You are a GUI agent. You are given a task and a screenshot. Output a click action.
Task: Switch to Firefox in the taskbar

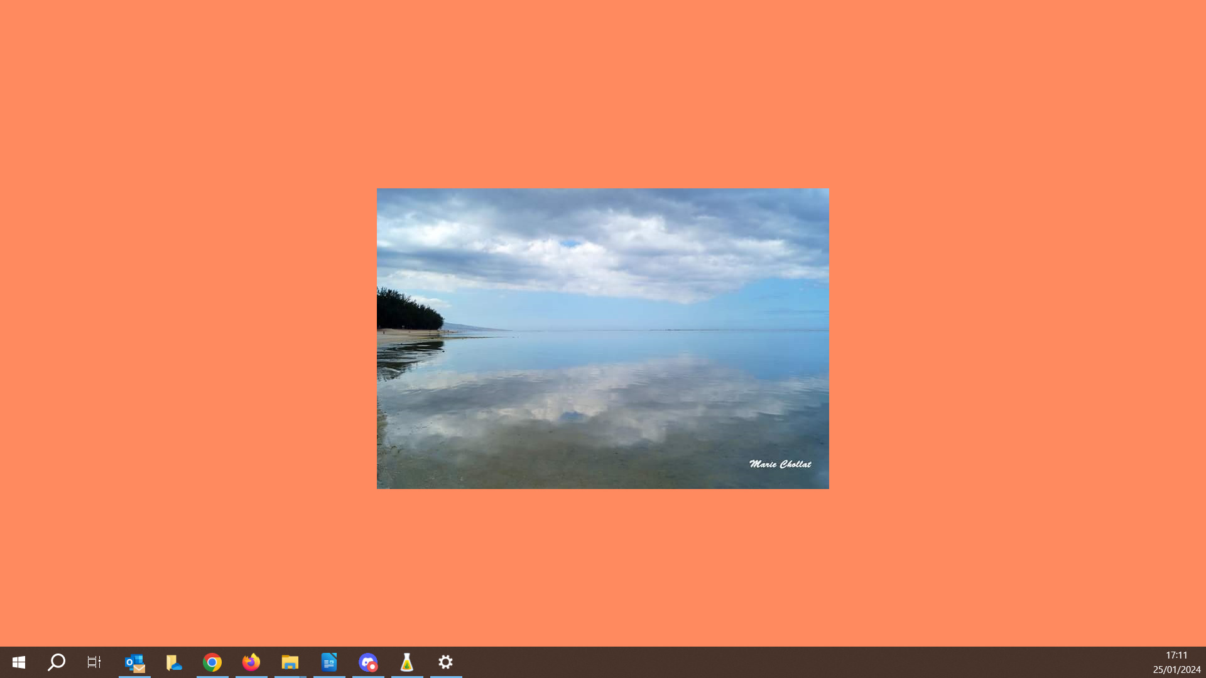[x=251, y=662]
